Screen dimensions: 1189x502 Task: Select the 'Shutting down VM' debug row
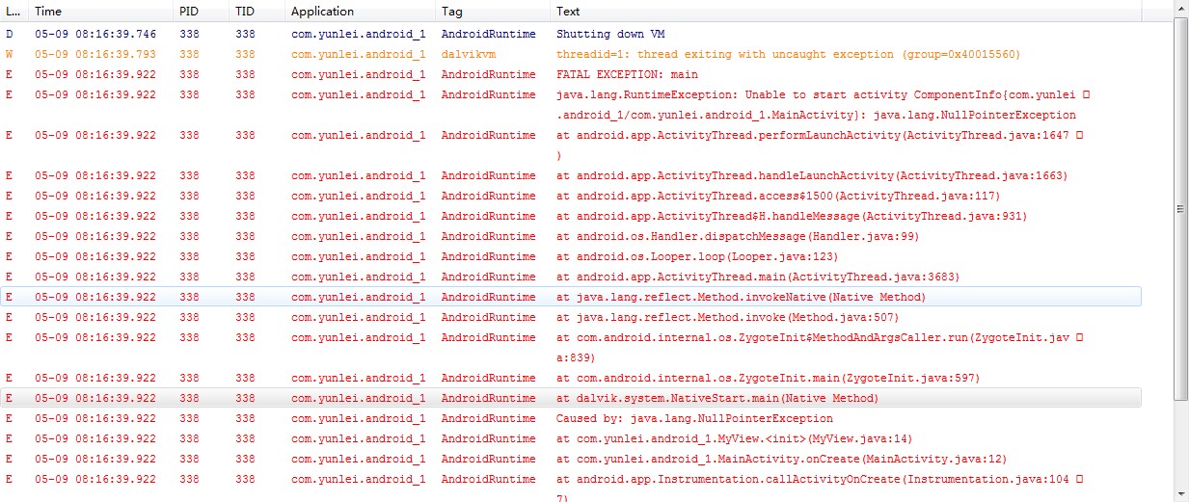coord(571,34)
